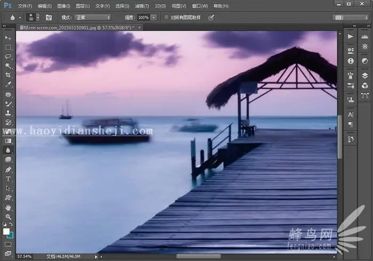The width and height of the screenshot is (373, 261).
Task: Open the Clone Source panel icon
Action: point(351,100)
